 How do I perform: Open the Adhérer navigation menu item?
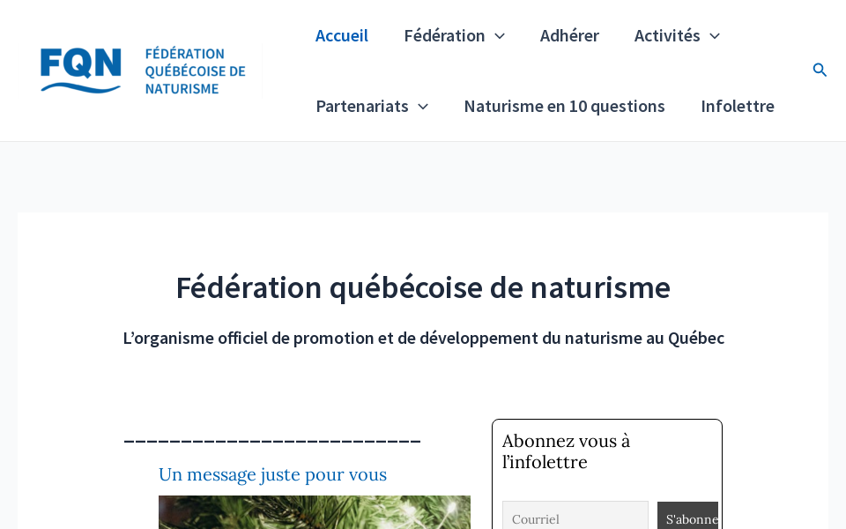coord(569,35)
